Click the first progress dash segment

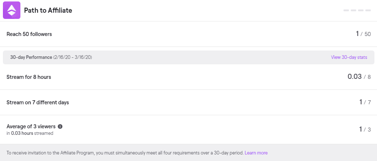point(346,10)
